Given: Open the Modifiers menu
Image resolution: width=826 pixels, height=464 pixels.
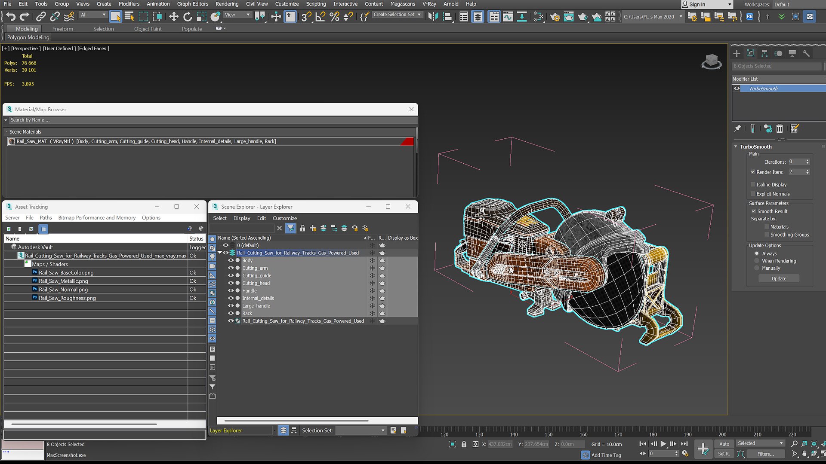Looking at the screenshot, I should (129, 4).
